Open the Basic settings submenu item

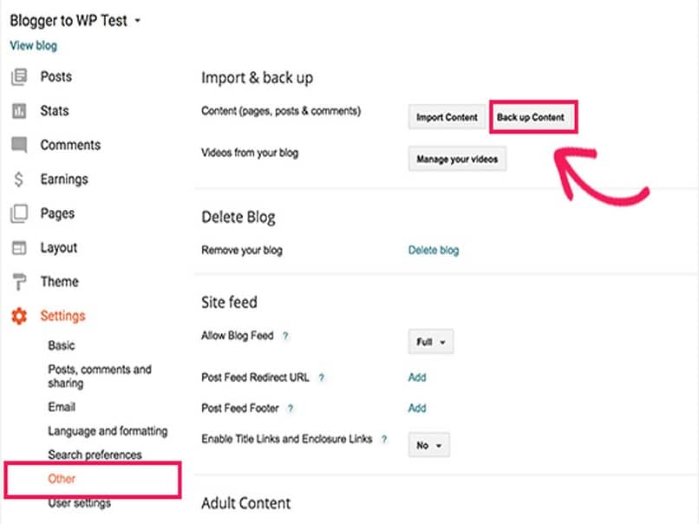pos(61,345)
